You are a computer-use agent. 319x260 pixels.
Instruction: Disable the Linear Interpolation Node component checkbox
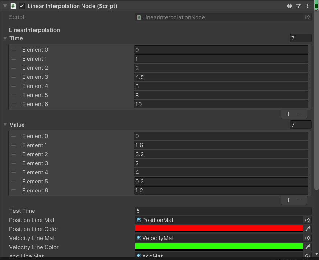[x=21, y=6]
